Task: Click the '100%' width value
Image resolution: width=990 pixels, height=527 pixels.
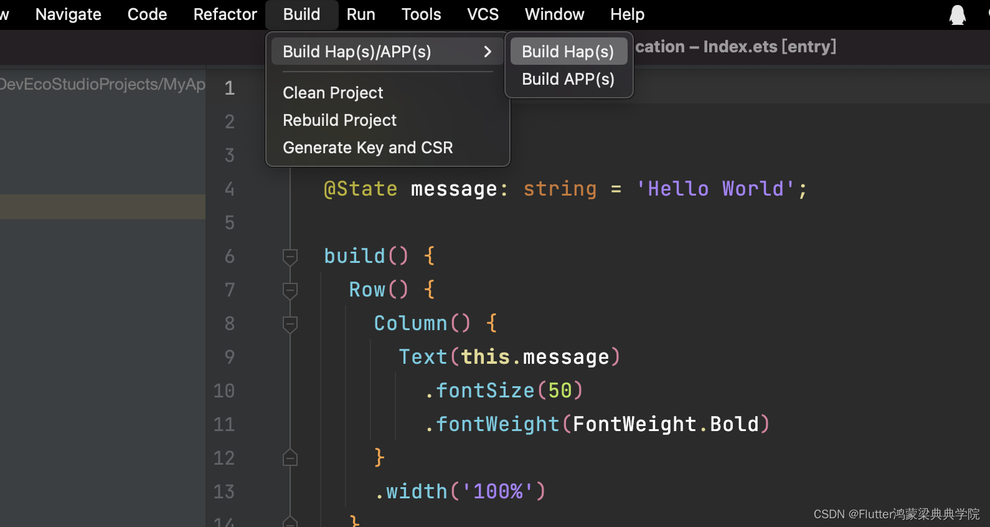Action: coord(497,491)
